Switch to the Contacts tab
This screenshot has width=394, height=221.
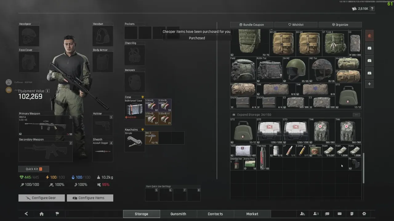215,214
